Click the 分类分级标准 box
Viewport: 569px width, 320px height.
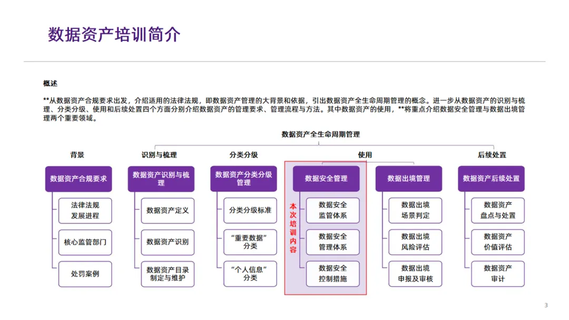click(x=250, y=211)
